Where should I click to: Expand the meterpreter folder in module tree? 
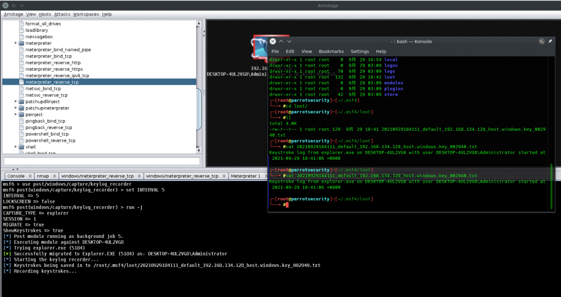point(16,43)
